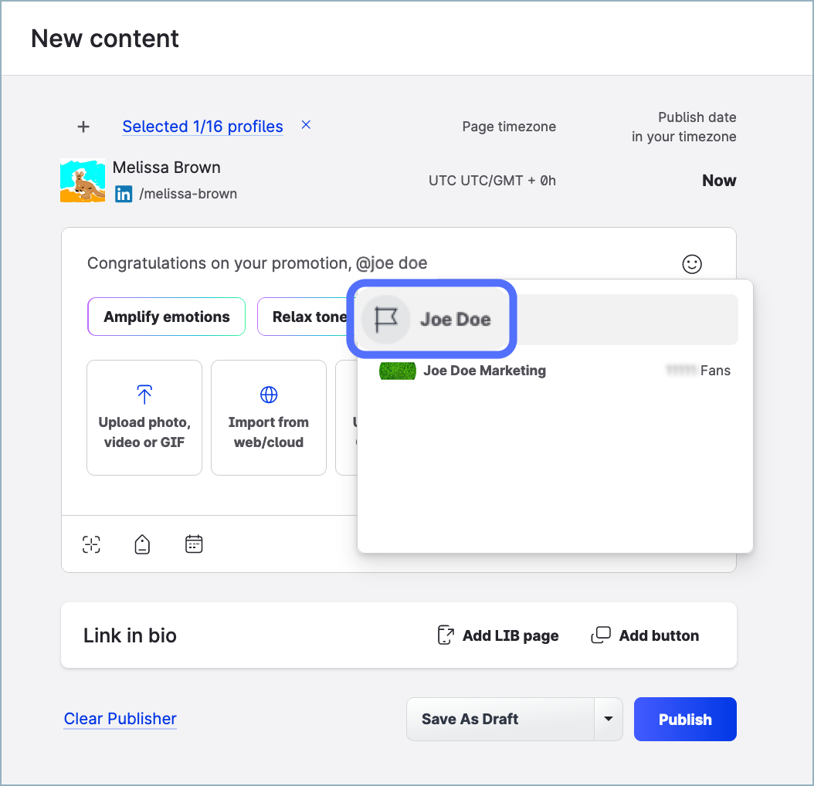
Task: Open the emoji picker smiley icon
Action: click(x=692, y=264)
